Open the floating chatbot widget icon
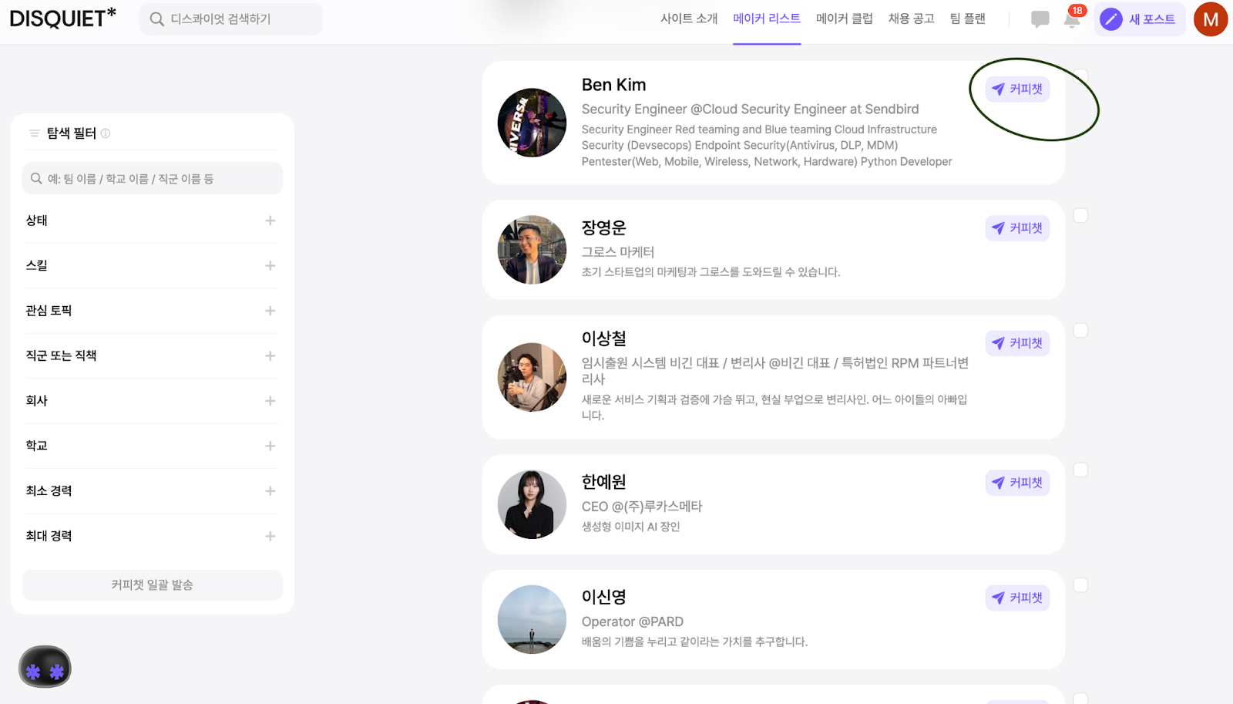 45,667
